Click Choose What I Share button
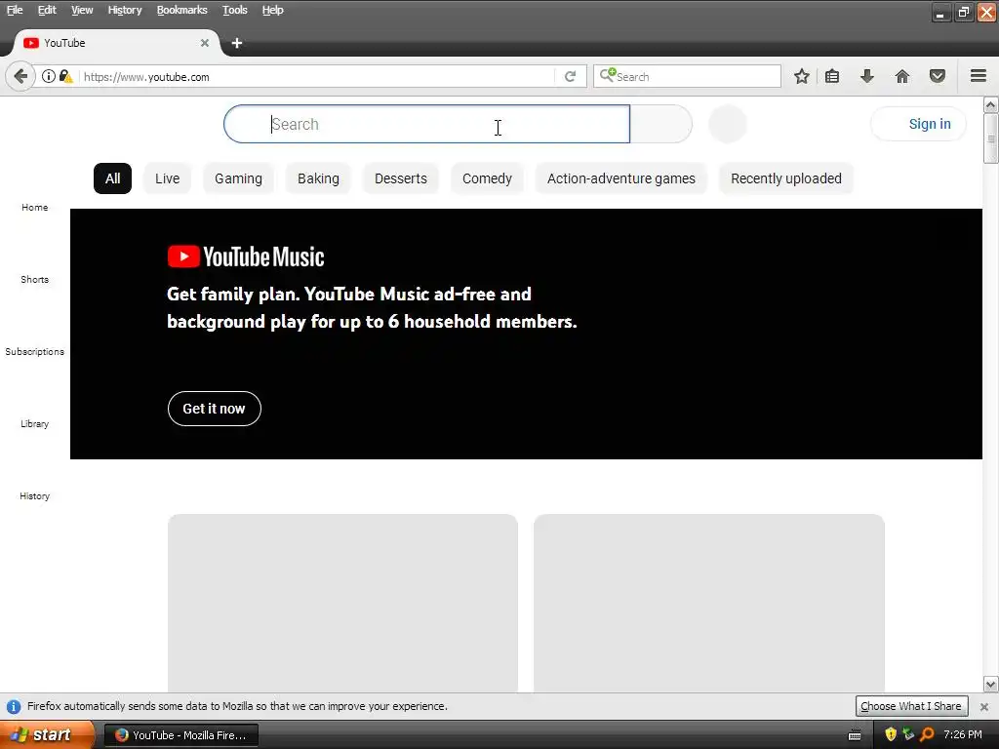Viewport: 999px width, 749px height. 911,706
